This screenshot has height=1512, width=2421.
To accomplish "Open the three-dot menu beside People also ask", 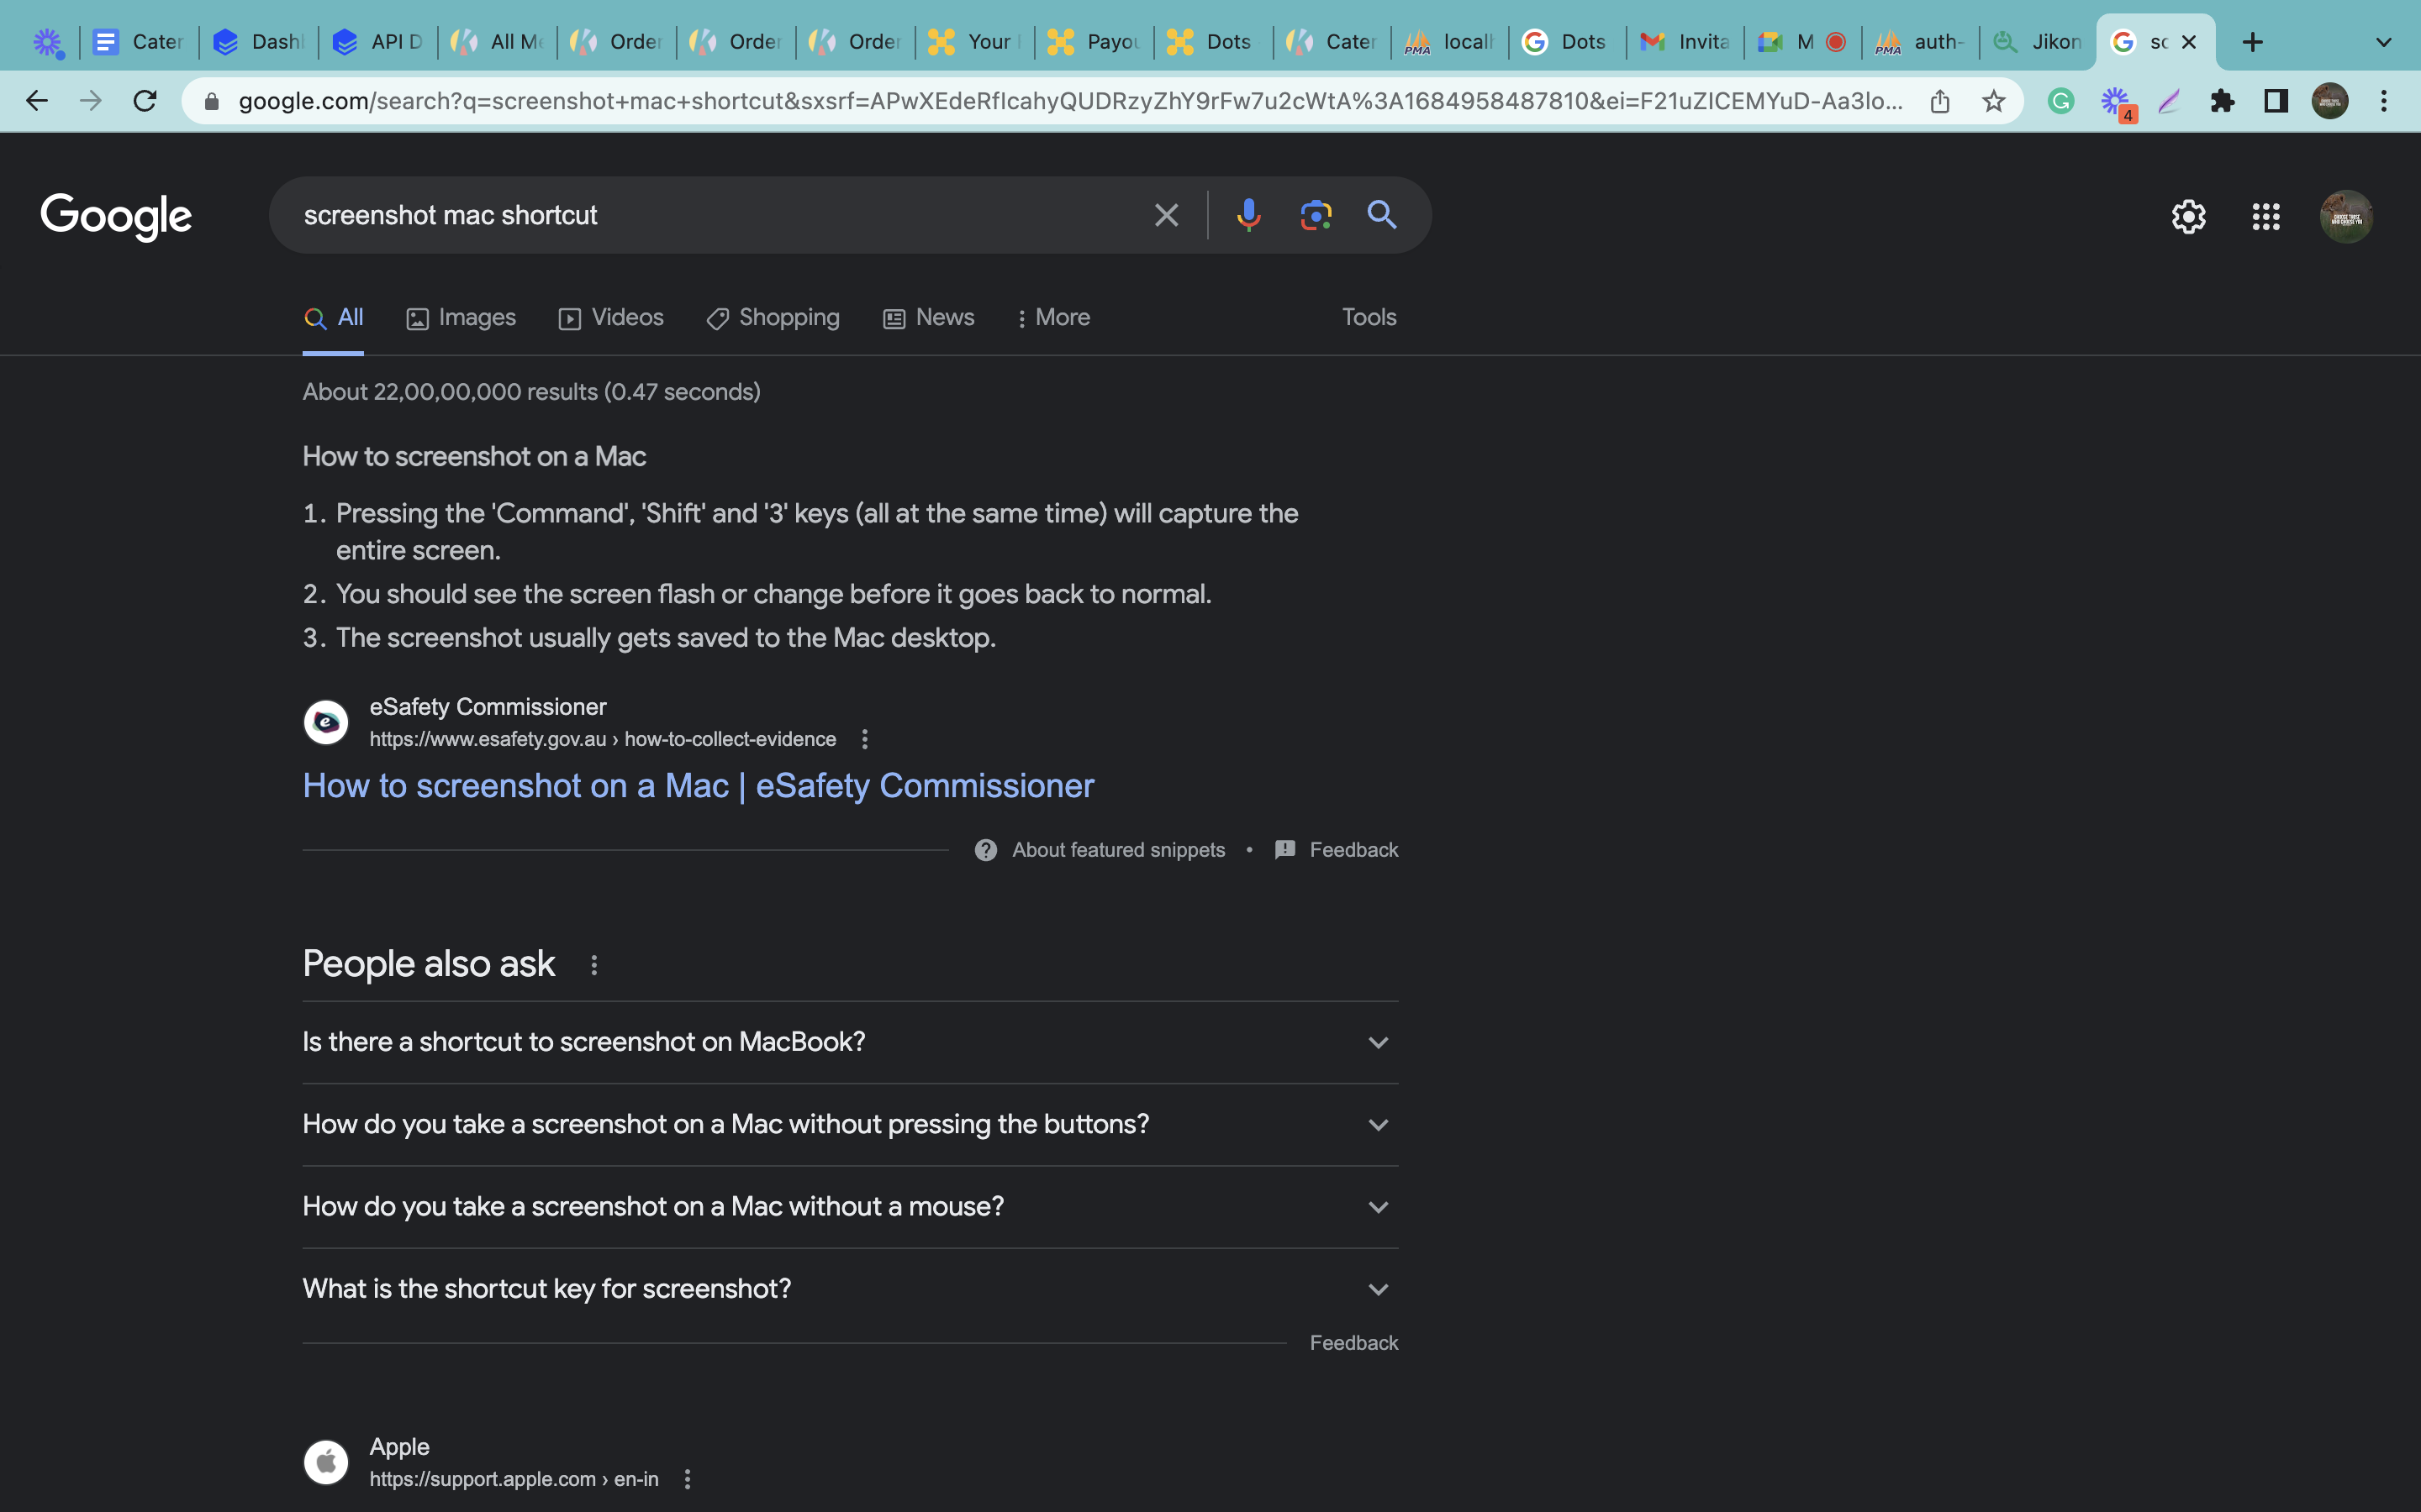I will click(594, 965).
